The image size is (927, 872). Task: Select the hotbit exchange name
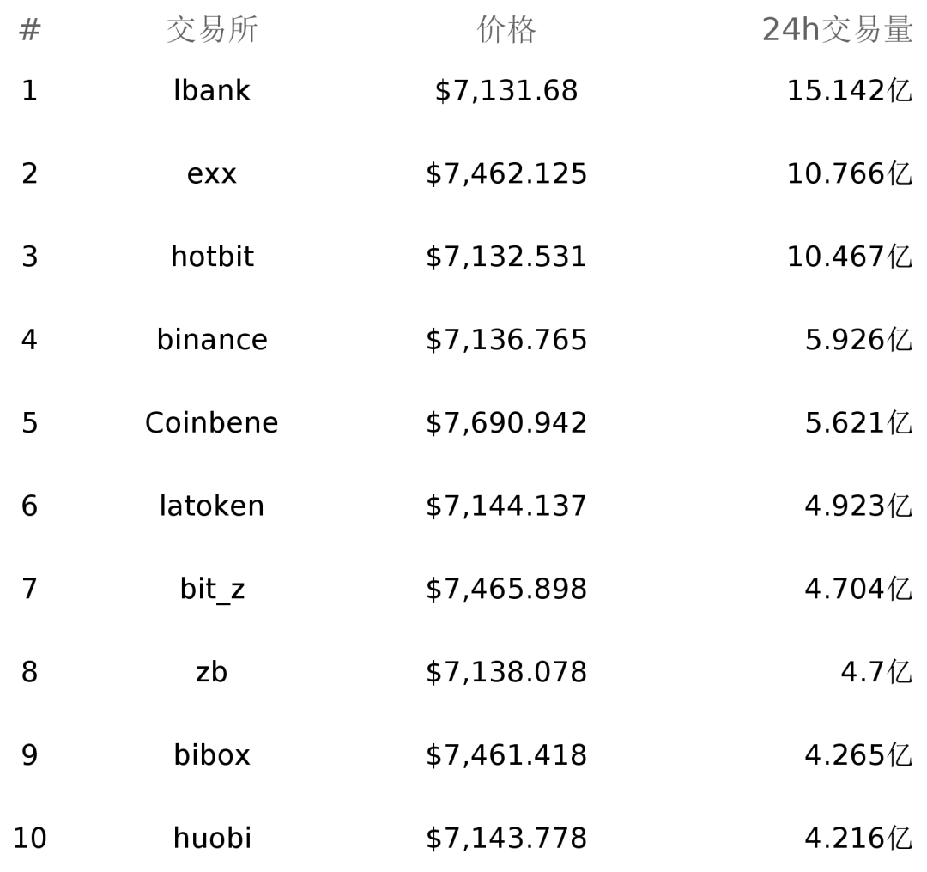[x=212, y=257]
